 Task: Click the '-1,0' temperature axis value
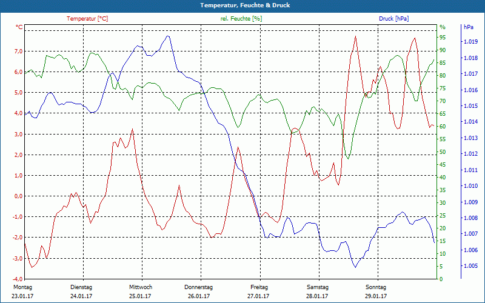18,217
